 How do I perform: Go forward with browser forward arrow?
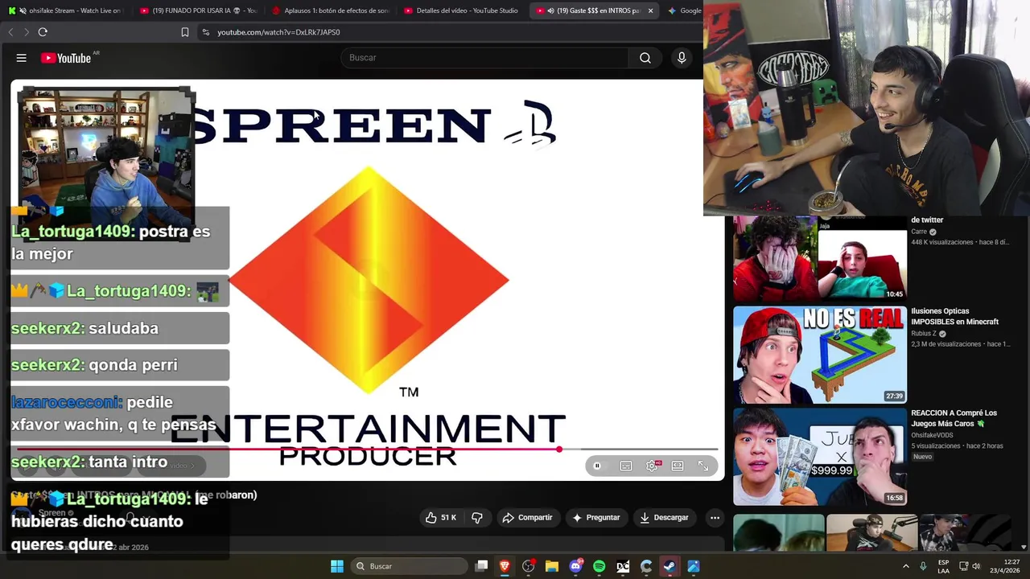tap(26, 32)
